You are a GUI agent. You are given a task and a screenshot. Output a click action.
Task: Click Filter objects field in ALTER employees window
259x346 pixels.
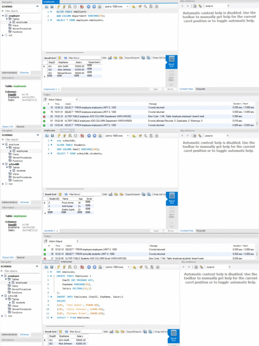22,11
